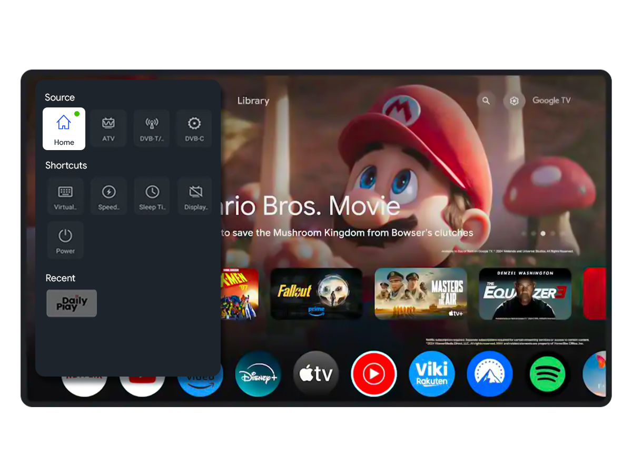Open Google TV settings gear
This screenshot has height=474, width=632.
514,101
